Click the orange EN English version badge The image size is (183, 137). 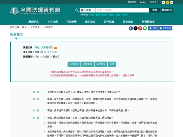(56, 48)
